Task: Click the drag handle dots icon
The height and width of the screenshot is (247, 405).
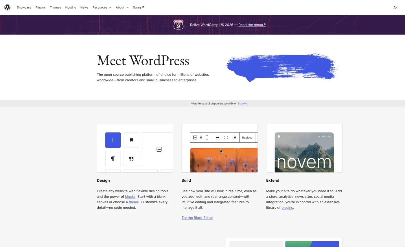Action: 201,138
